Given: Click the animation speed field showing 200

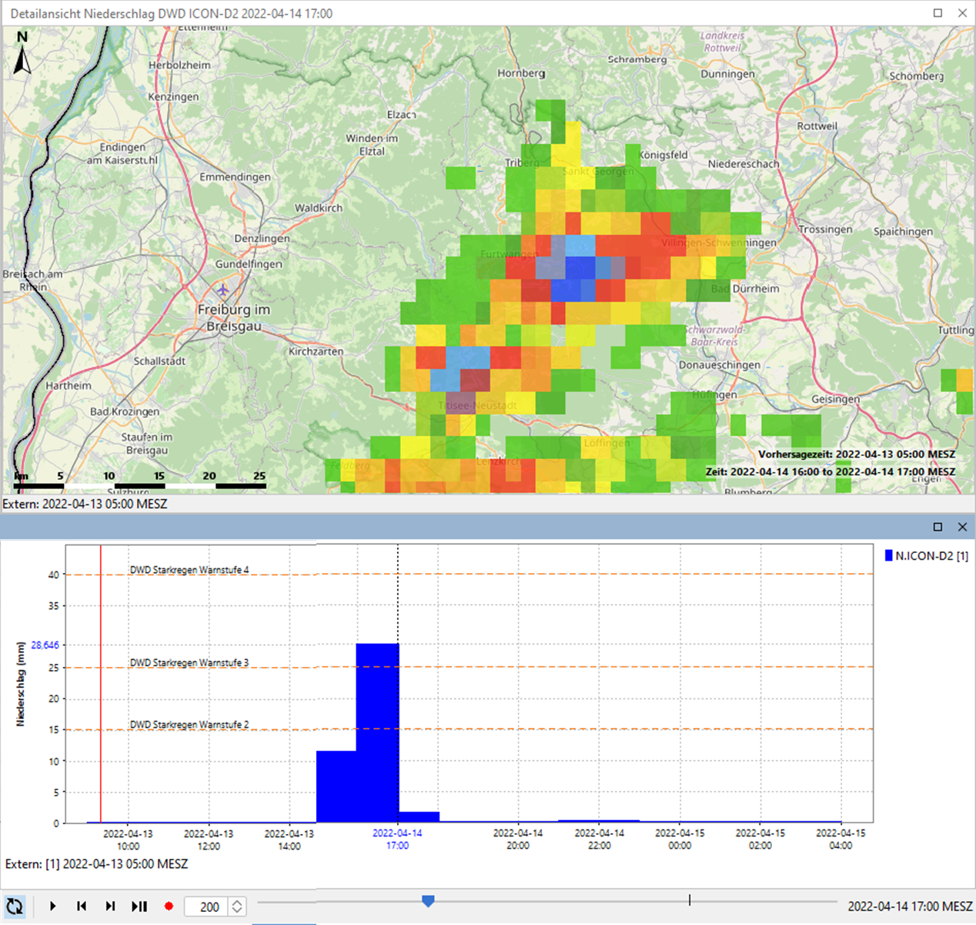Looking at the screenshot, I should (208, 907).
